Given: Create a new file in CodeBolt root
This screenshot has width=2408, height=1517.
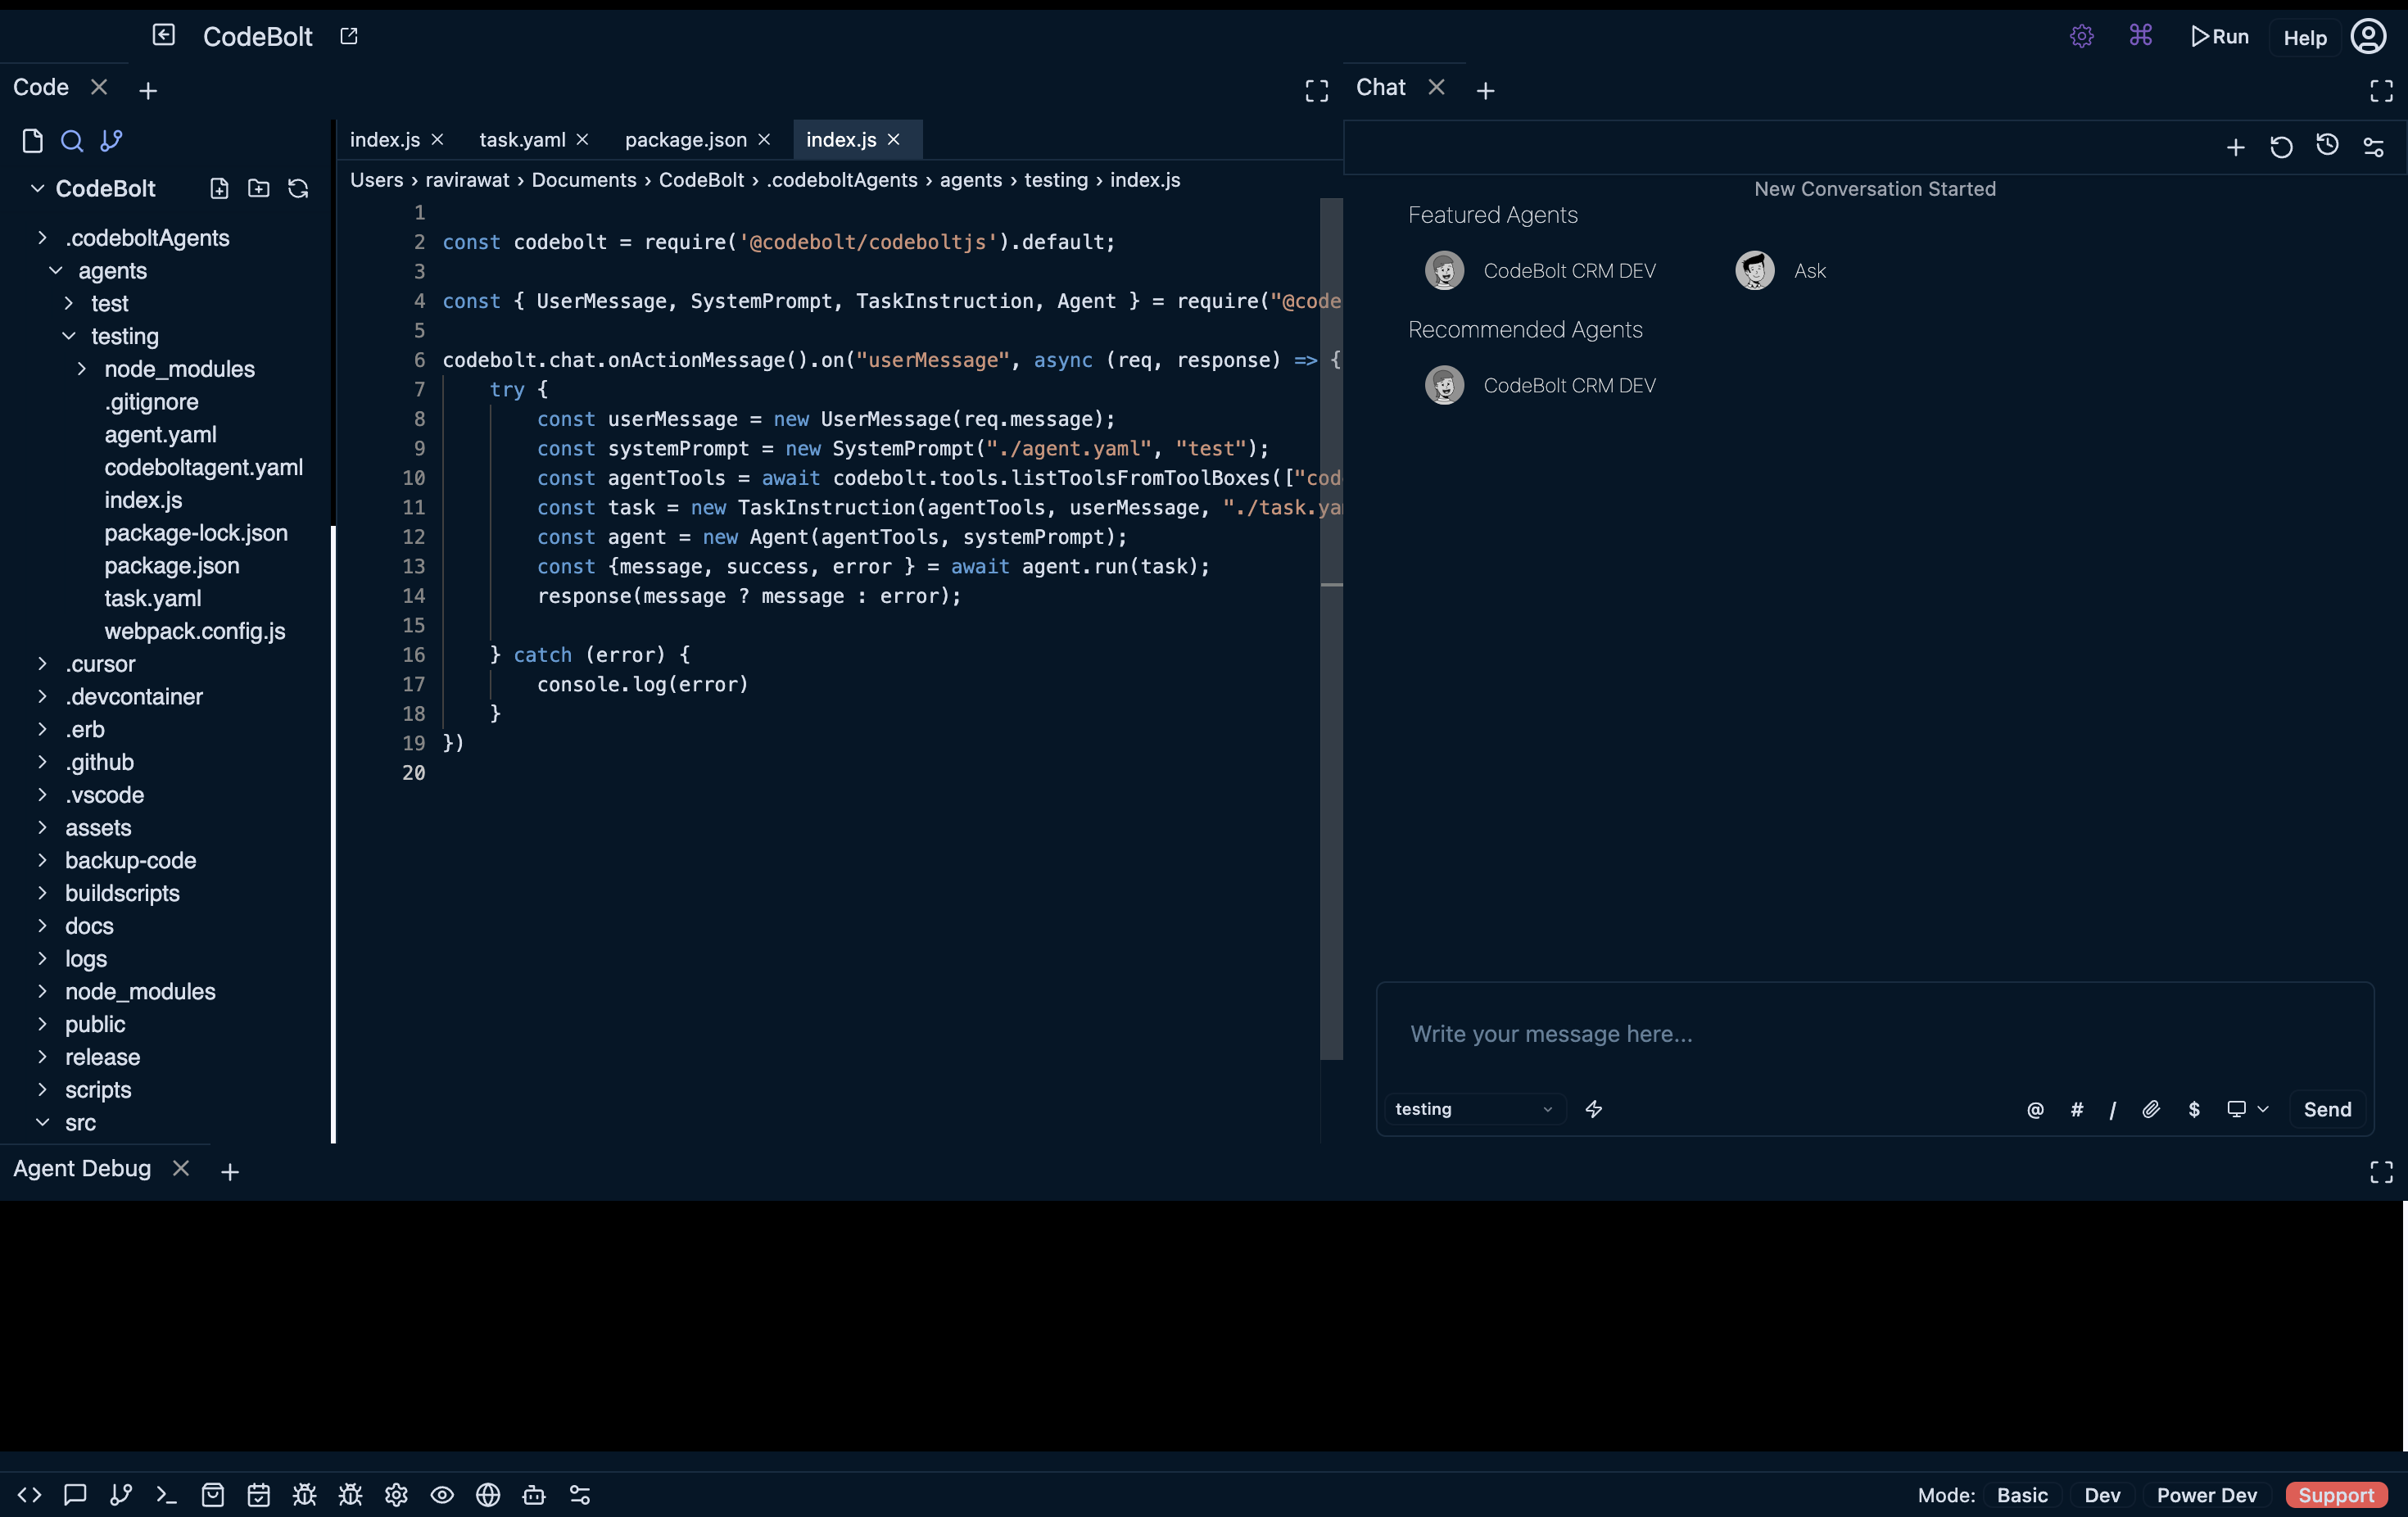Looking at the screenshot, I should [x=219, y=189].
